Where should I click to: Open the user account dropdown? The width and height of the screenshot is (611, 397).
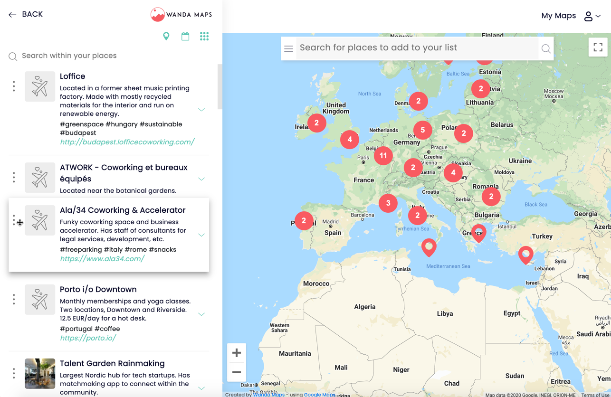(592, 16)
